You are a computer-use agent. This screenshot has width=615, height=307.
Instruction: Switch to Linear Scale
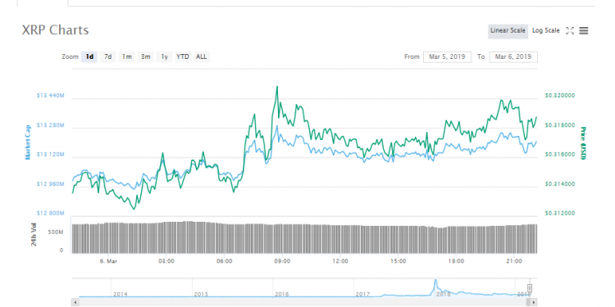tap(508, 30)
